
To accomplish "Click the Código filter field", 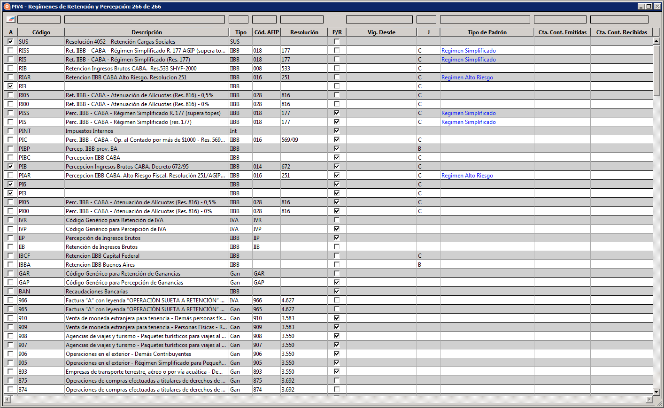I will [39, 19].
